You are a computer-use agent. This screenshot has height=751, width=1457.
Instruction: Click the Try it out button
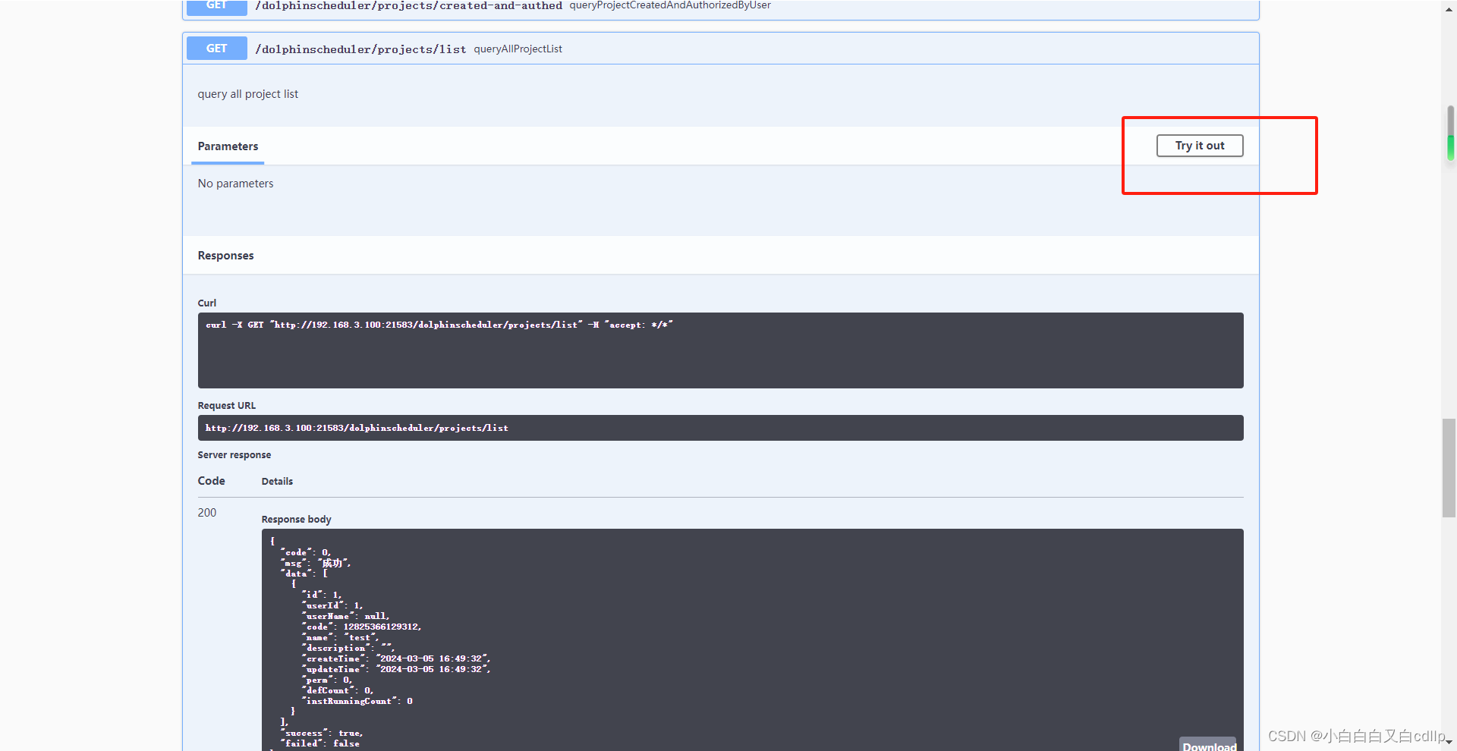1199,146
